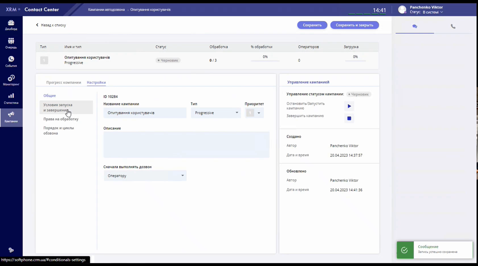Switch to the phone panel icon

(453, 26)
